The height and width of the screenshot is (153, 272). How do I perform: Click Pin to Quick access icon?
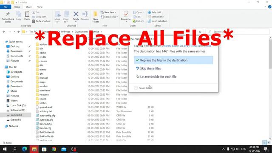(8, 17)
